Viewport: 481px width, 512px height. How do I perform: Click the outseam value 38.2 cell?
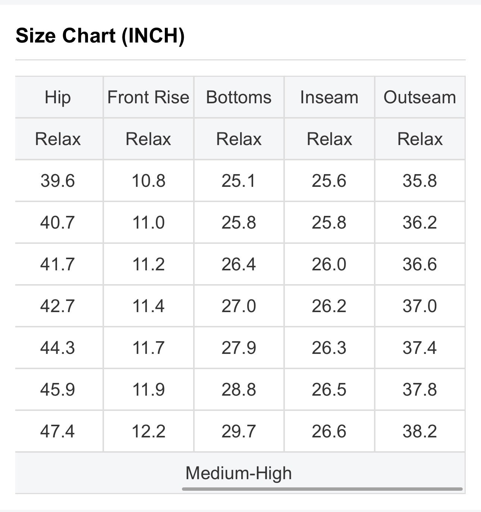[420, 431]
